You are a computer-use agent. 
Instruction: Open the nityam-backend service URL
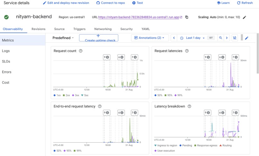coord(139,17)
